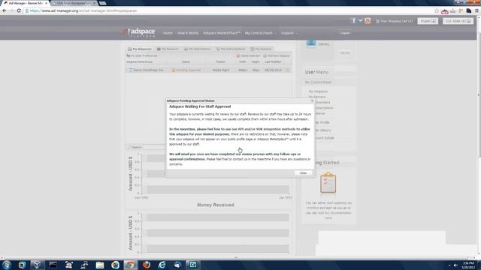
Task: Click the RSS feed icon in header
Action: tap(368, 21)
